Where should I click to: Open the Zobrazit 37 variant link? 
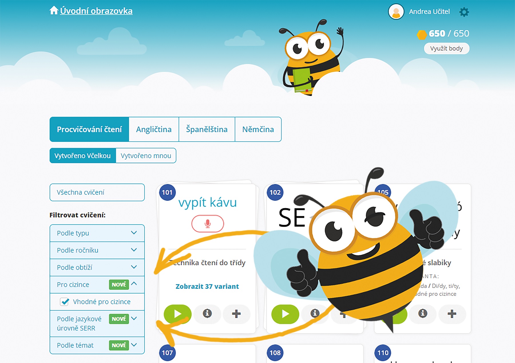click(207, 286)
